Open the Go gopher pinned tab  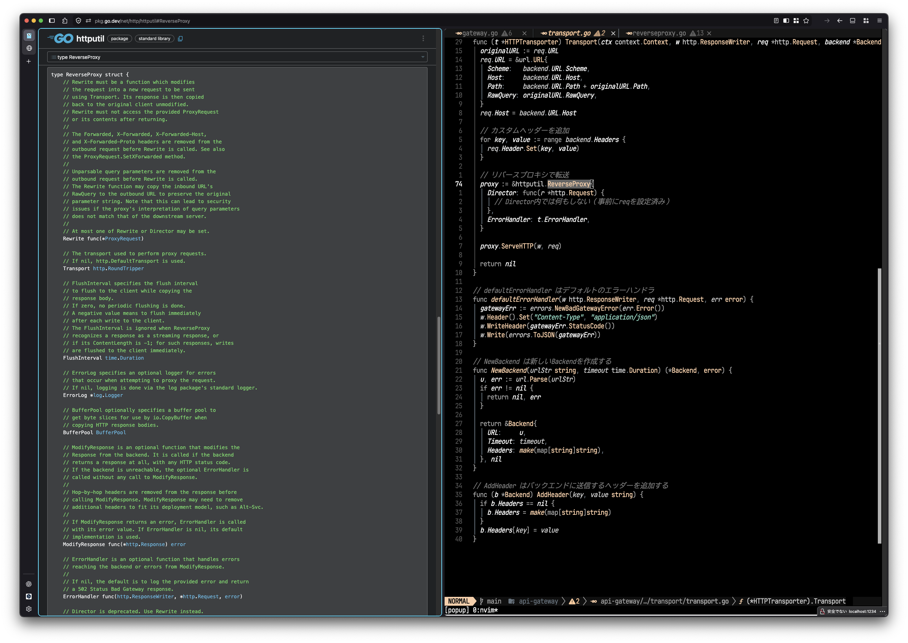29,36
